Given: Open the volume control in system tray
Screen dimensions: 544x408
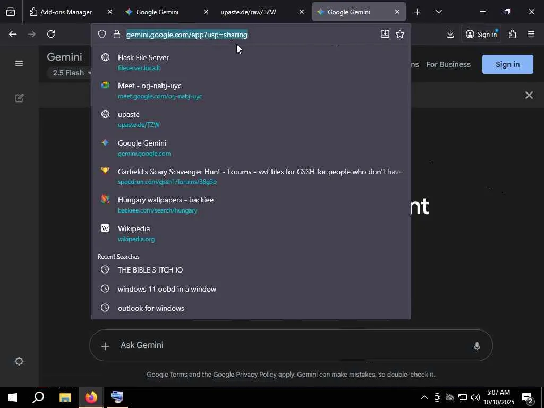Looking at the screenshot, I should 475,397.
